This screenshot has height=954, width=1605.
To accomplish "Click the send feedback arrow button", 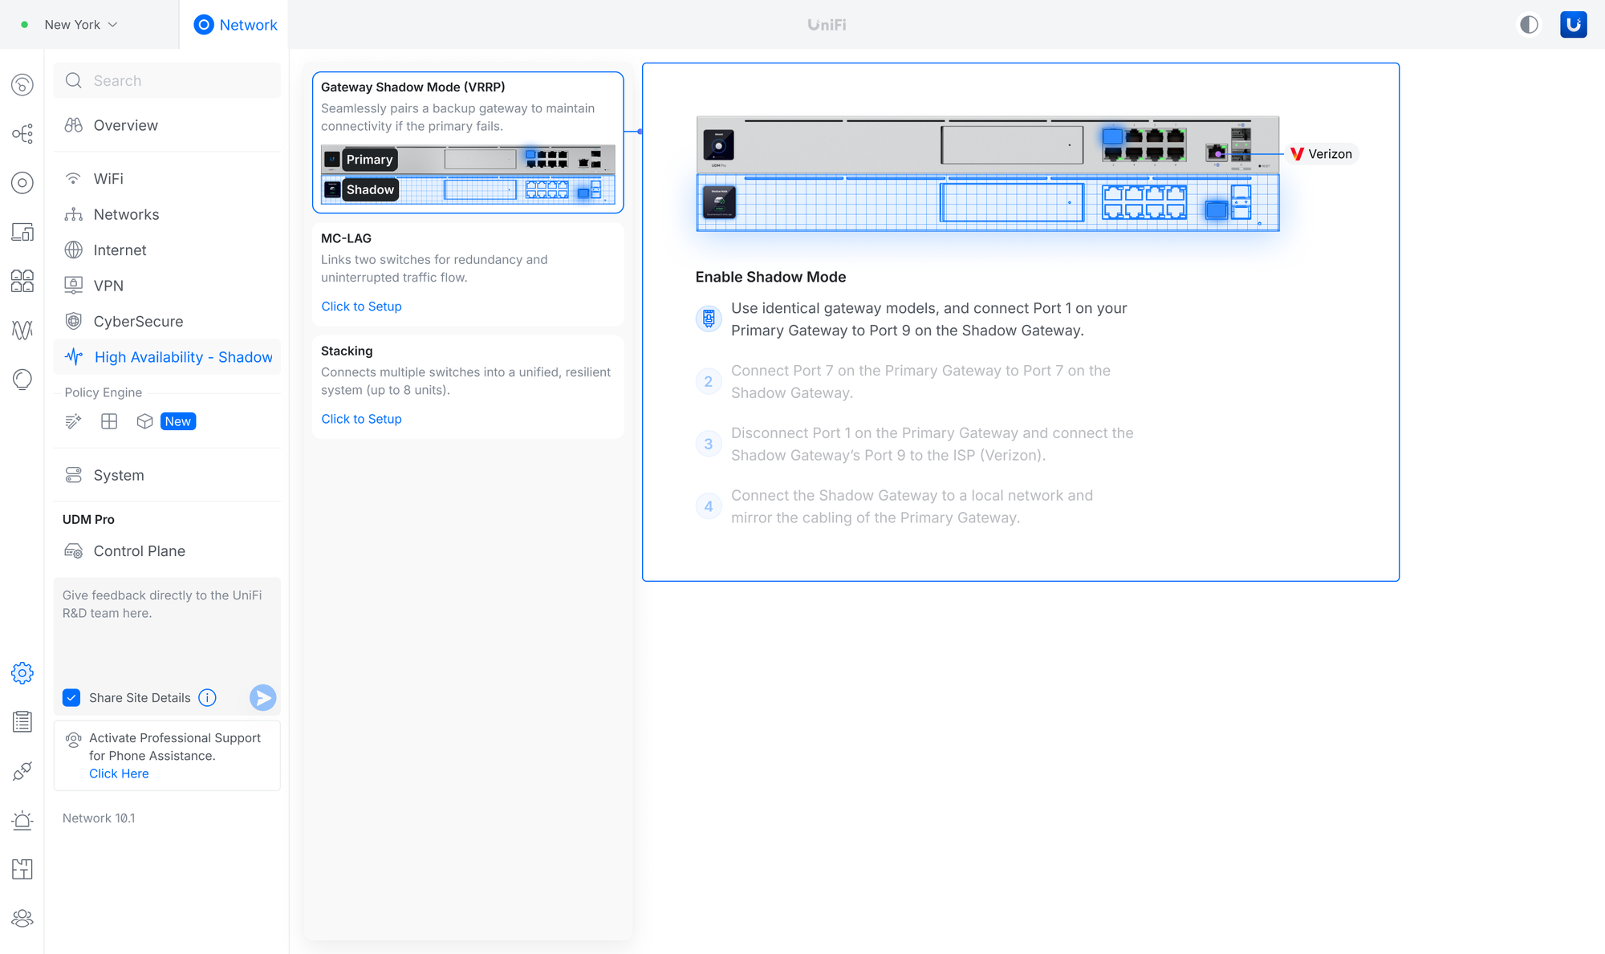I will pyautogui.click(x=262, y=697).
